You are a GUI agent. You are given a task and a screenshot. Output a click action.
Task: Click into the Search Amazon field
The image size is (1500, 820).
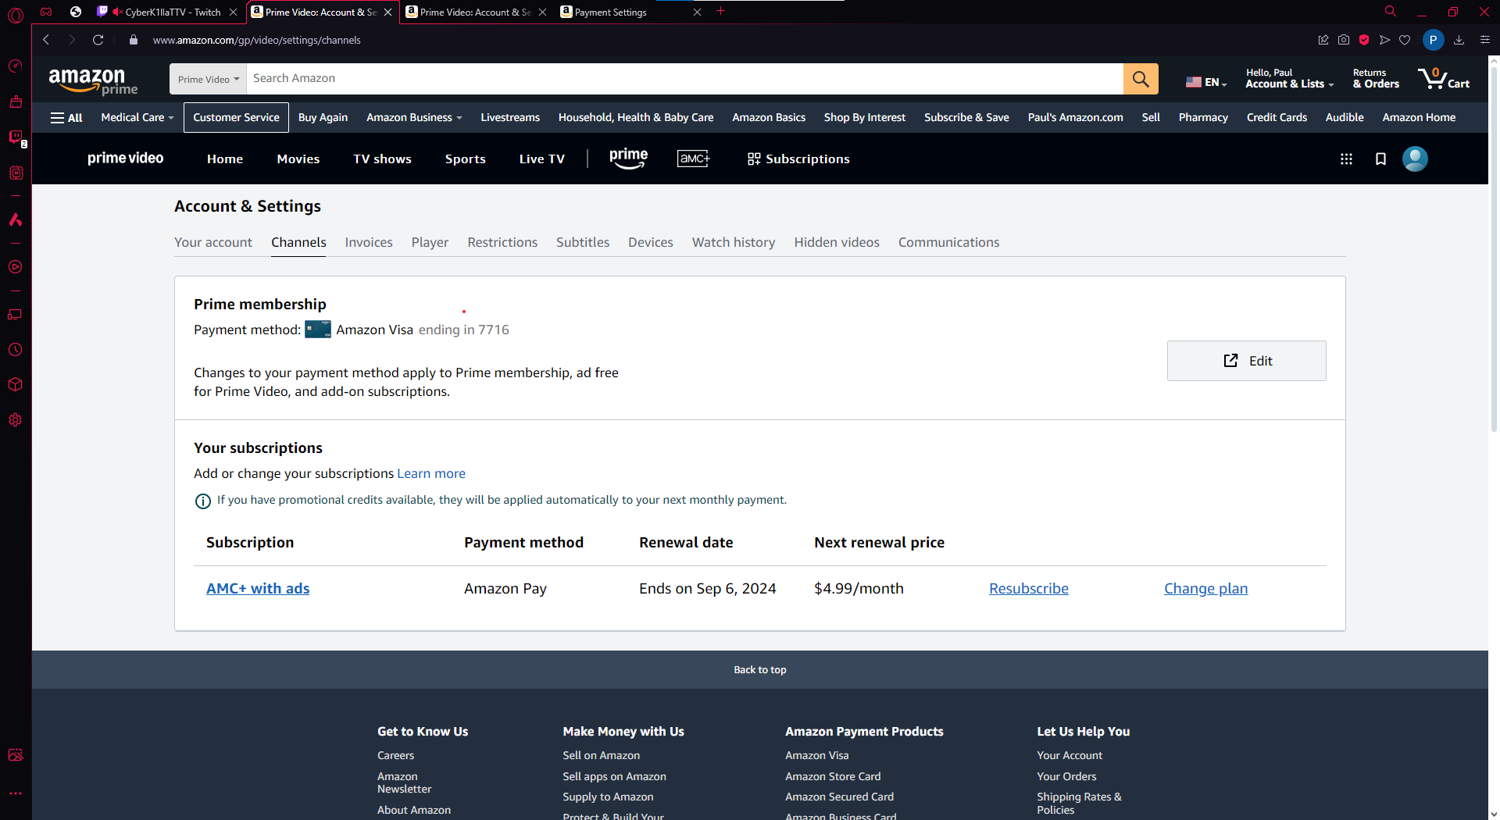point(684,79)
